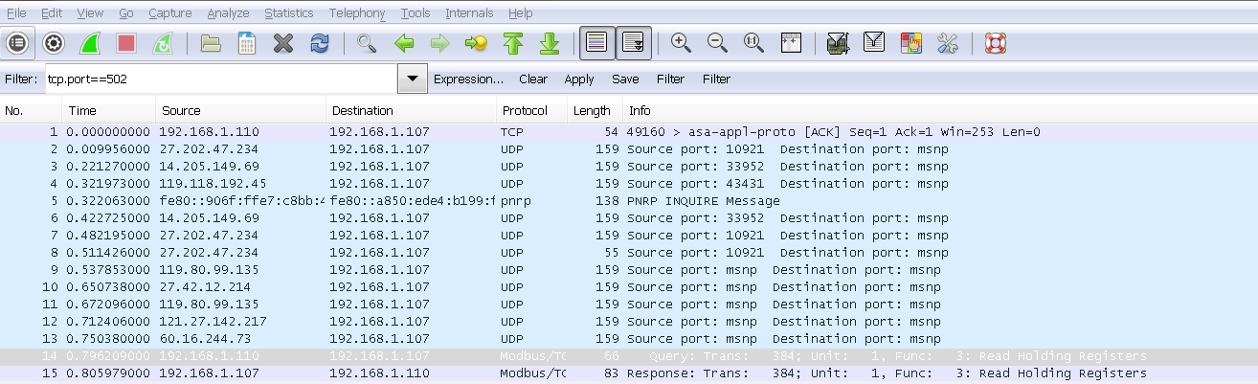Click in the display filter text field
Image resolution: width=1258 pixels, height=384 pixels.
[x=218, y=79]
